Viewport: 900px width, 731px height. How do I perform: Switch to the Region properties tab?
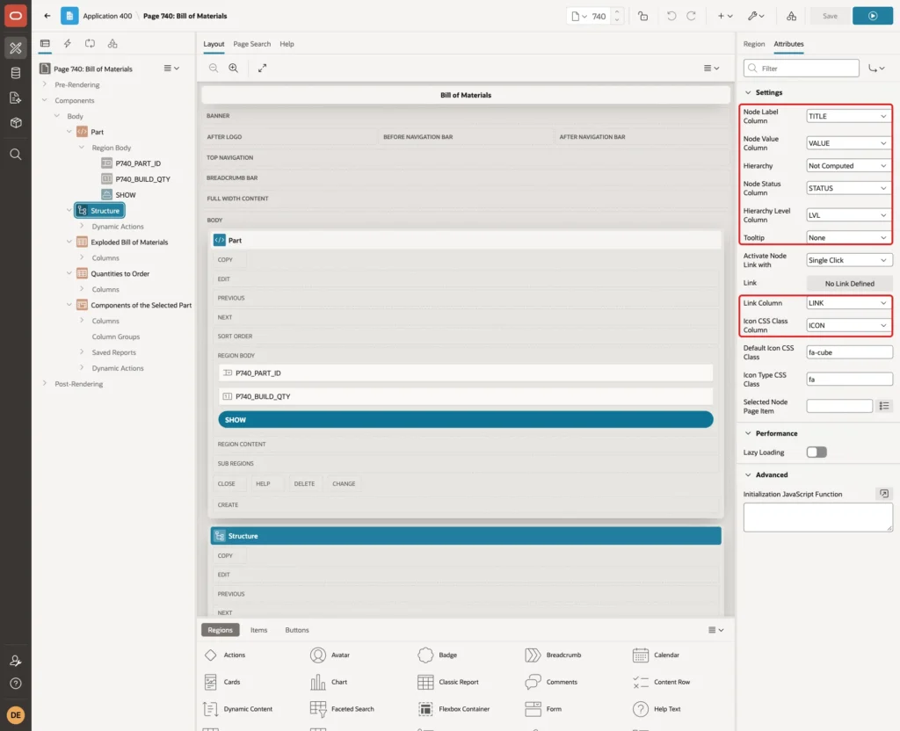[753, 44]
